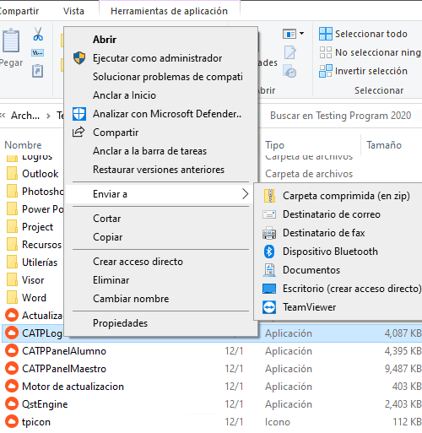Click the shield icon beside Ejecutar como administrador
The width and height of the screenshot is (422, 433).
(79, 58)
